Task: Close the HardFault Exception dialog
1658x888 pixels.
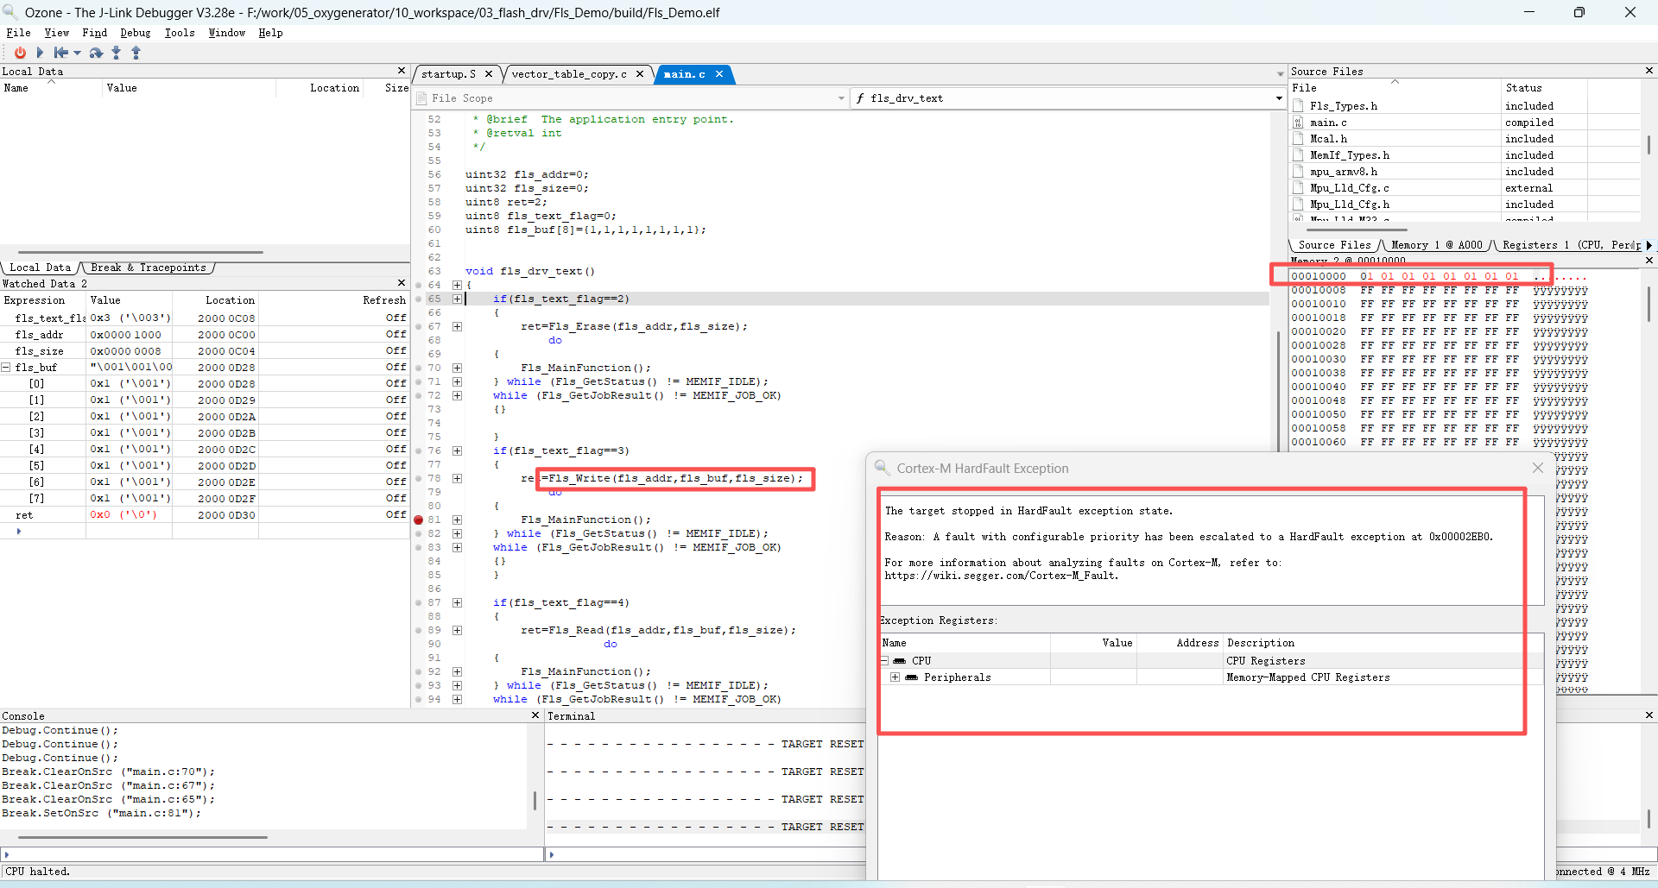Action: click(x=1537, y=468)
